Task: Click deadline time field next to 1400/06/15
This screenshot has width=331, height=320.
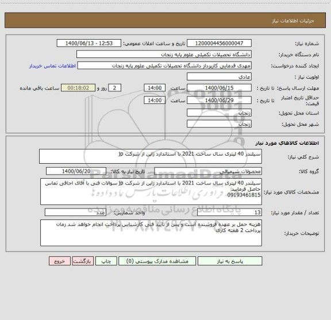Action: coord(155,88)
